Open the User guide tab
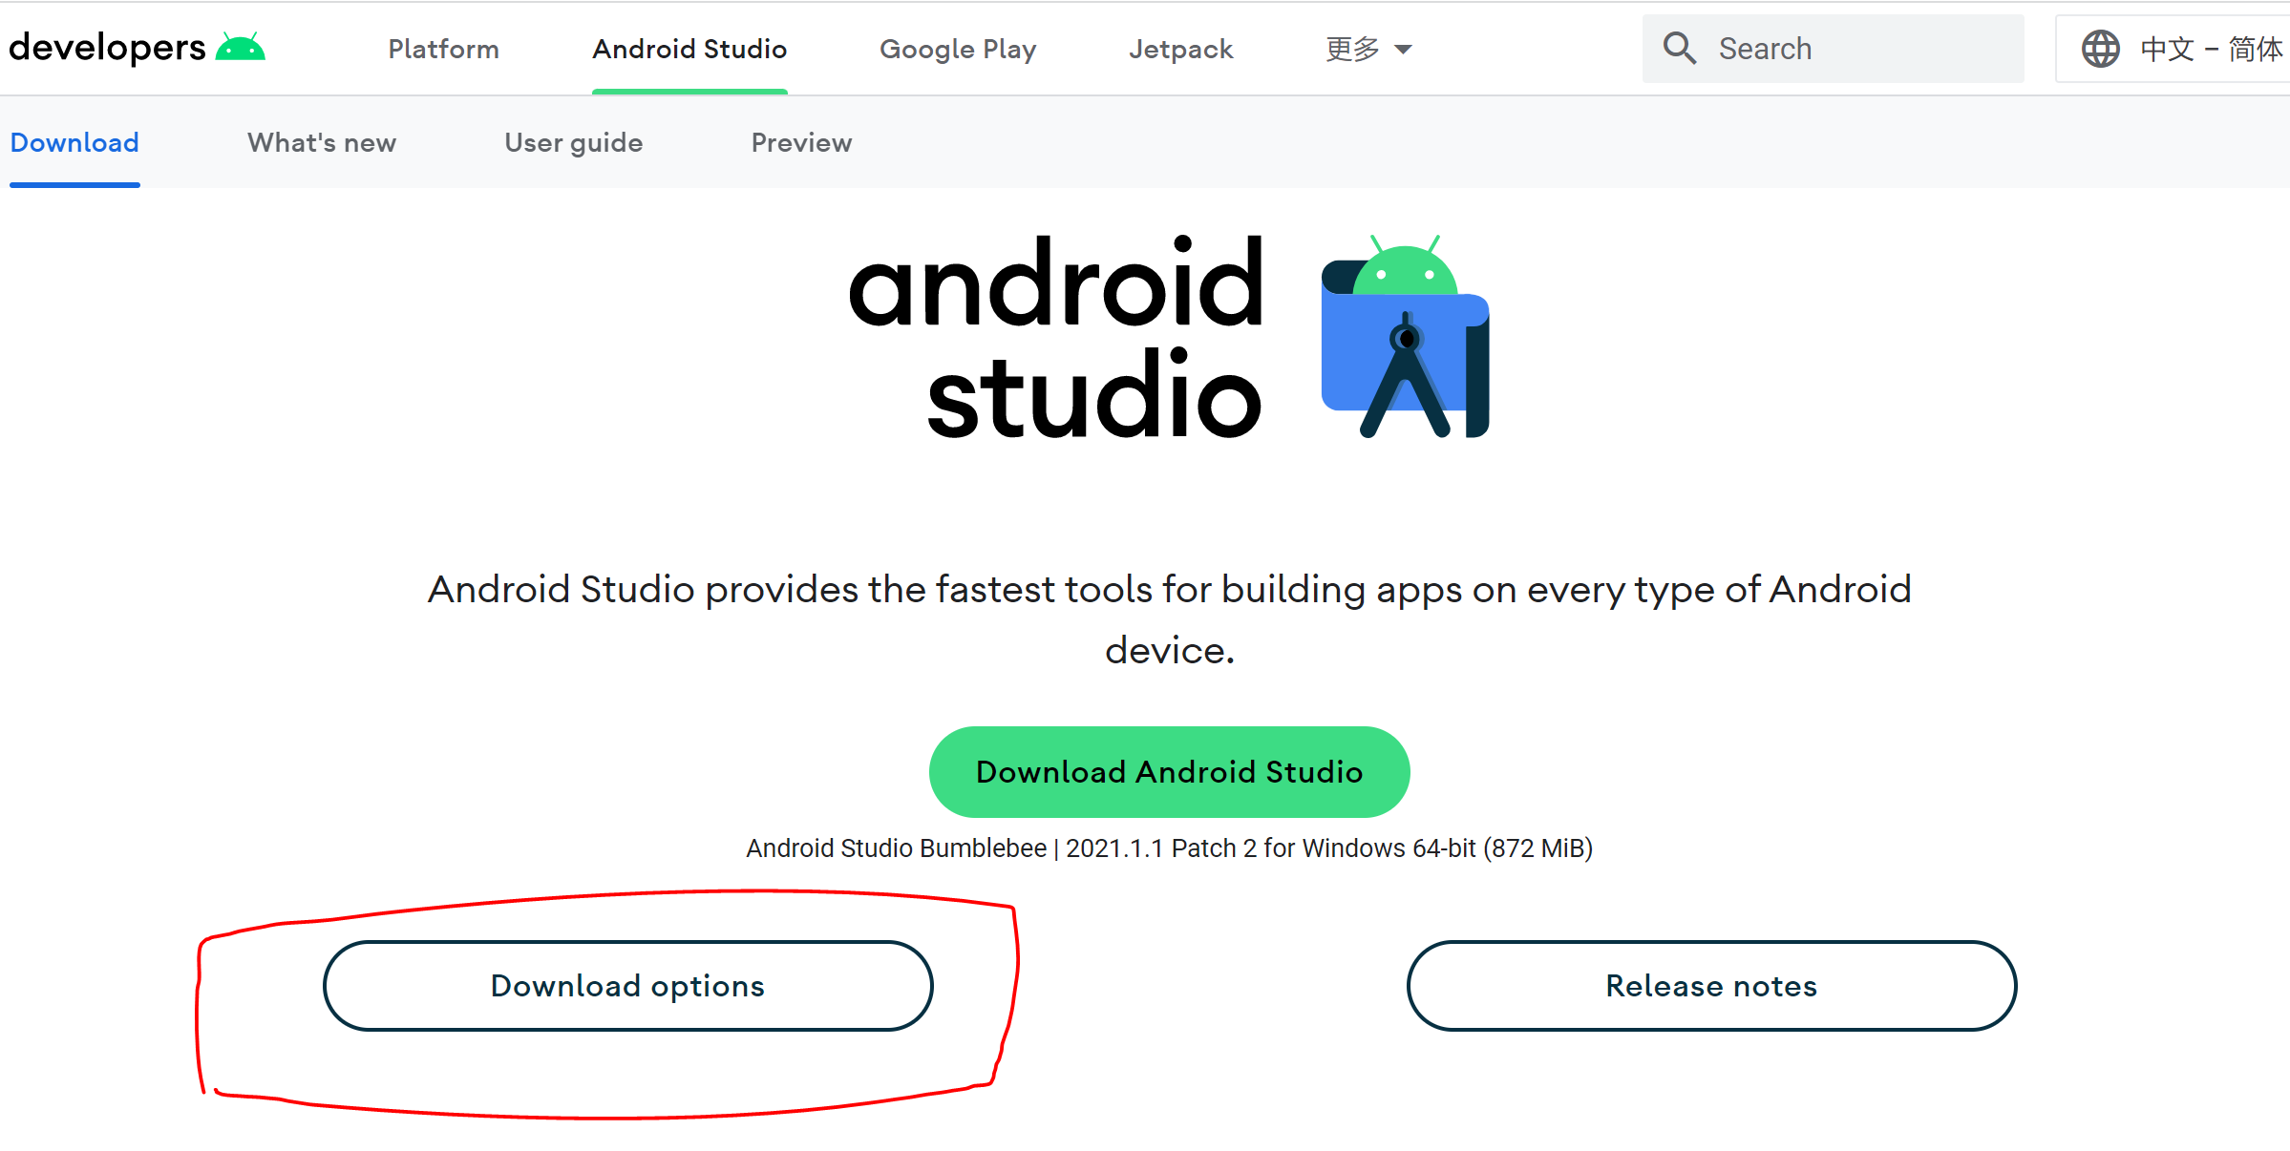 click(573, 142)
